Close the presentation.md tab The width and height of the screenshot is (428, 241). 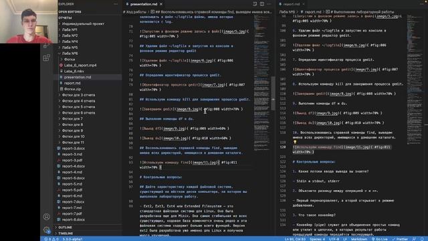(x=161, y=4)
